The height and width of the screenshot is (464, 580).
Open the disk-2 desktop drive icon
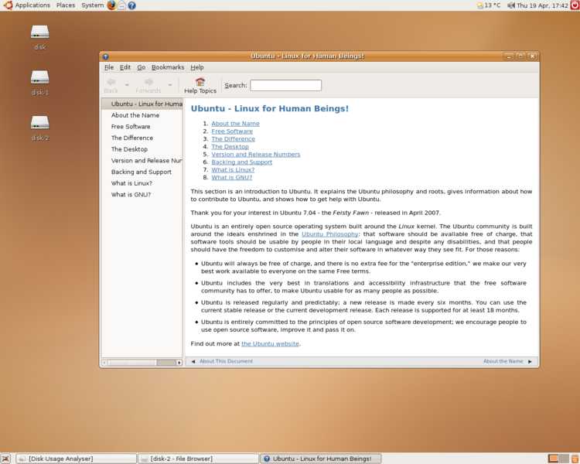click(x=39, y=123)
